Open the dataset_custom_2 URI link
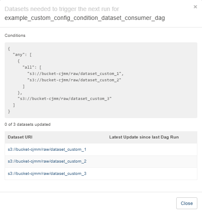The height and width of the screenshot is (213, 202). (x=47, y=161)
